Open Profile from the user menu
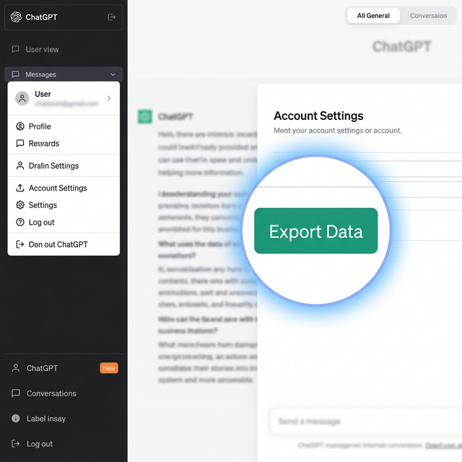 64,126
